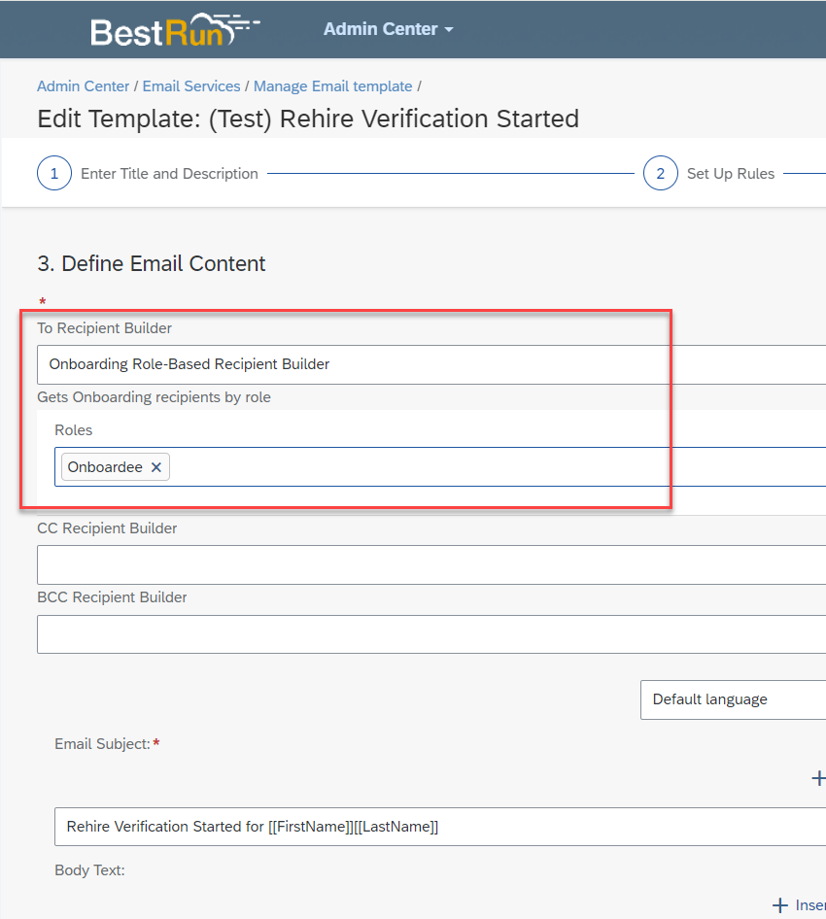Screen dimensions: 826x919
Task: Click the CC Recipient Builder field
Action: click(431, 565)
